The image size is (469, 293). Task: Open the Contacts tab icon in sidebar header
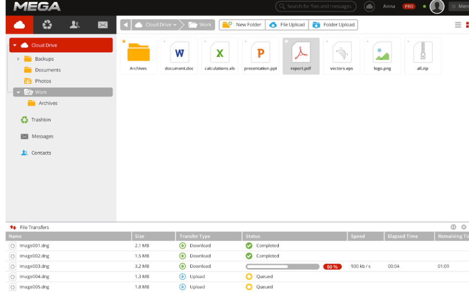(75, 24)
